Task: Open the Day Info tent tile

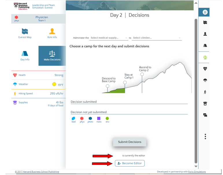Action: [25, 56]
